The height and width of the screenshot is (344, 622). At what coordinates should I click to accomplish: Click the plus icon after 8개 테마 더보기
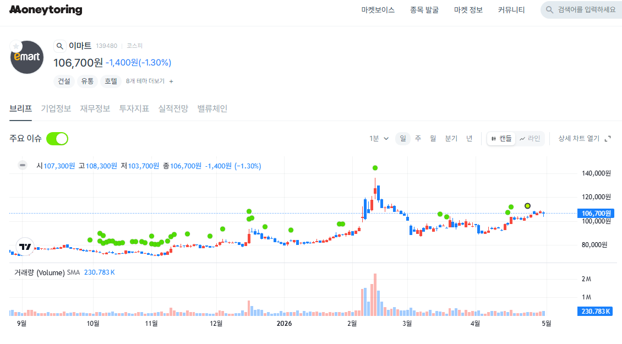pyautogui.click(x=171, y=81)
